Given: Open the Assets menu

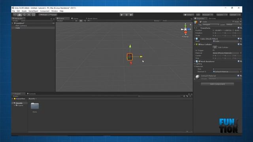Looking at the screenshot, I should click(24, 11).
